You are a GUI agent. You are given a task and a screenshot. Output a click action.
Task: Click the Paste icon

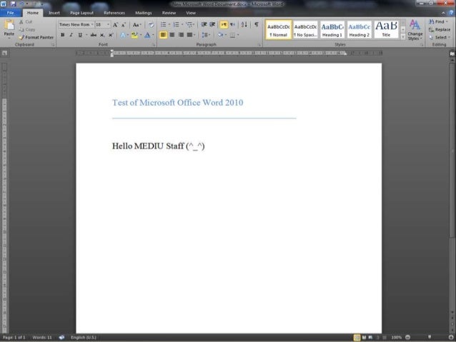click(x=9, y=26)
